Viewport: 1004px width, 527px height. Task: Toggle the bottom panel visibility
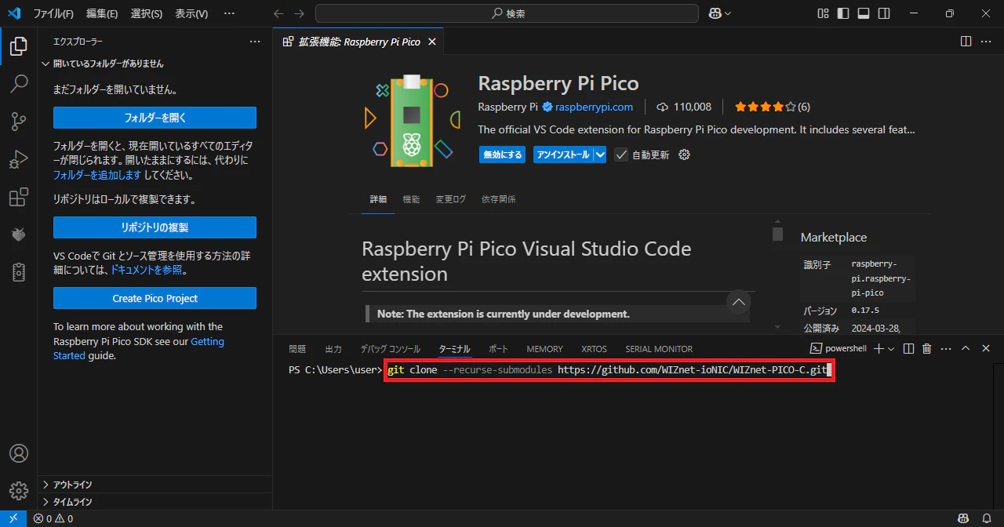pos(864,13)
